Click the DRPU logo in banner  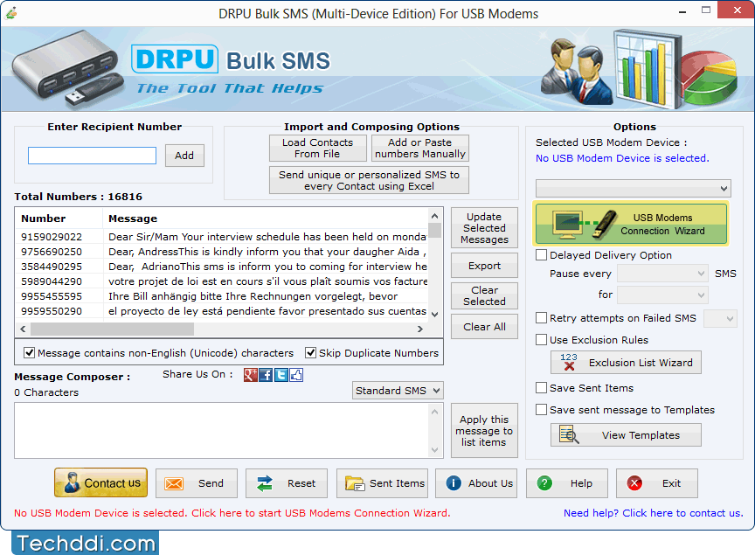[175, 59]
